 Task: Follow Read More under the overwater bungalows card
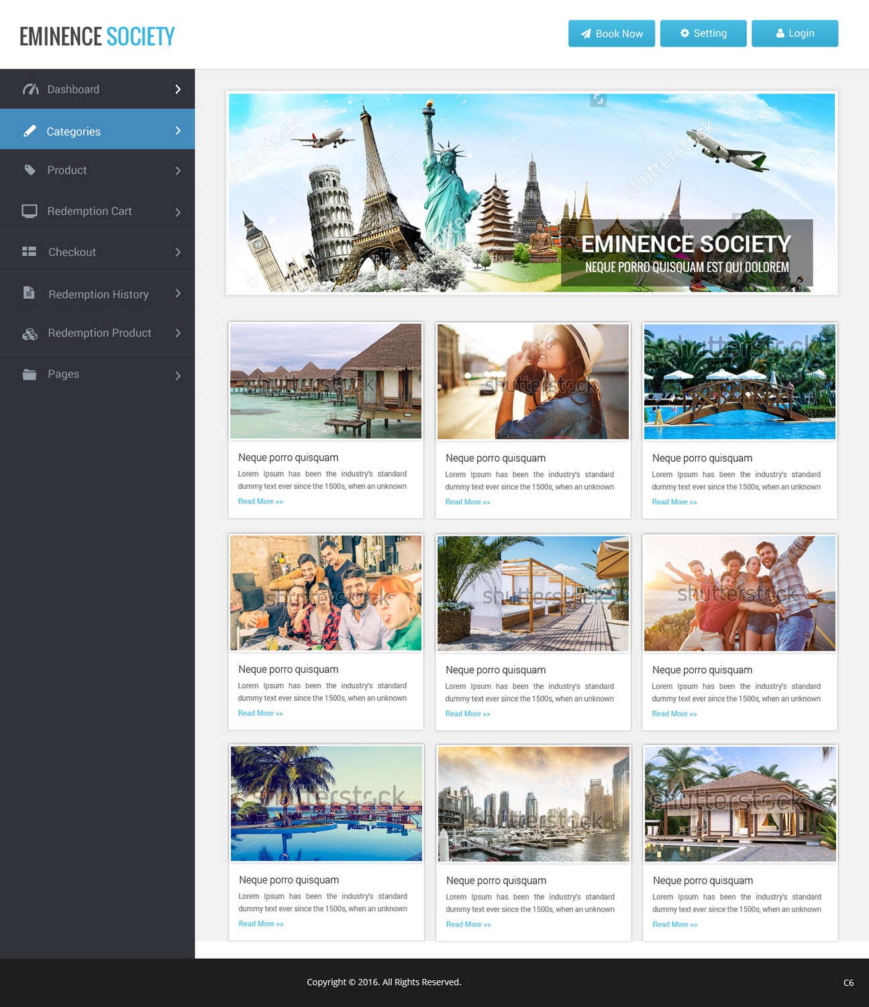click(x=260, y=501)
